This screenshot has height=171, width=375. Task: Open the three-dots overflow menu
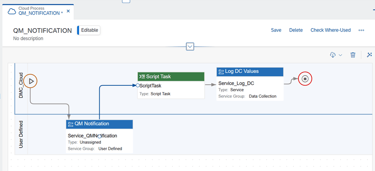(361, 30)
